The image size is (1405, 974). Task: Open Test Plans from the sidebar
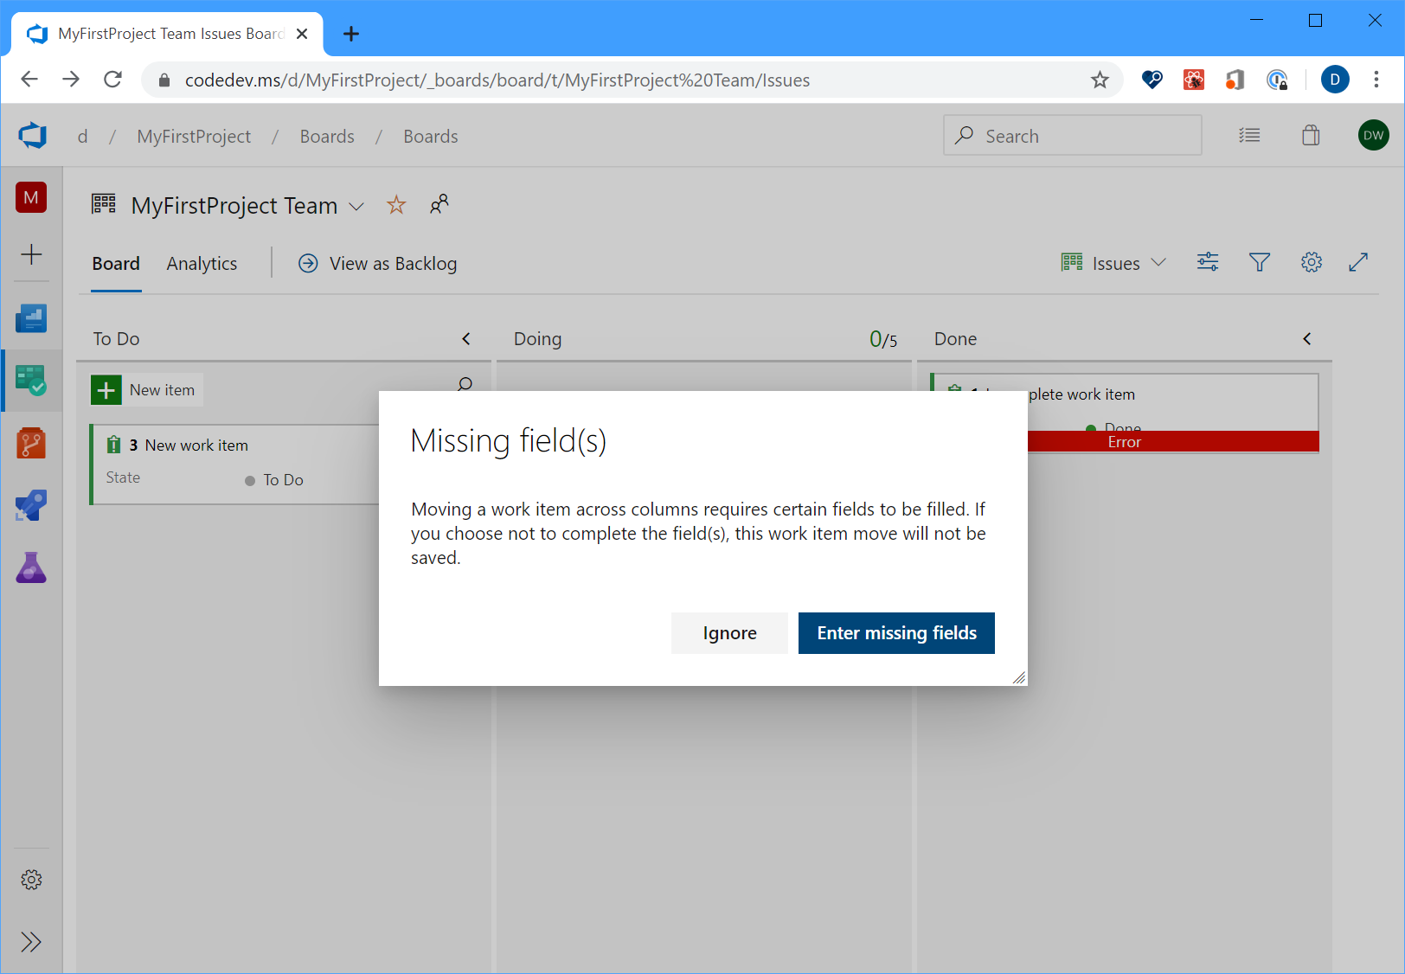pyautogui.click(x=31, y=567)
